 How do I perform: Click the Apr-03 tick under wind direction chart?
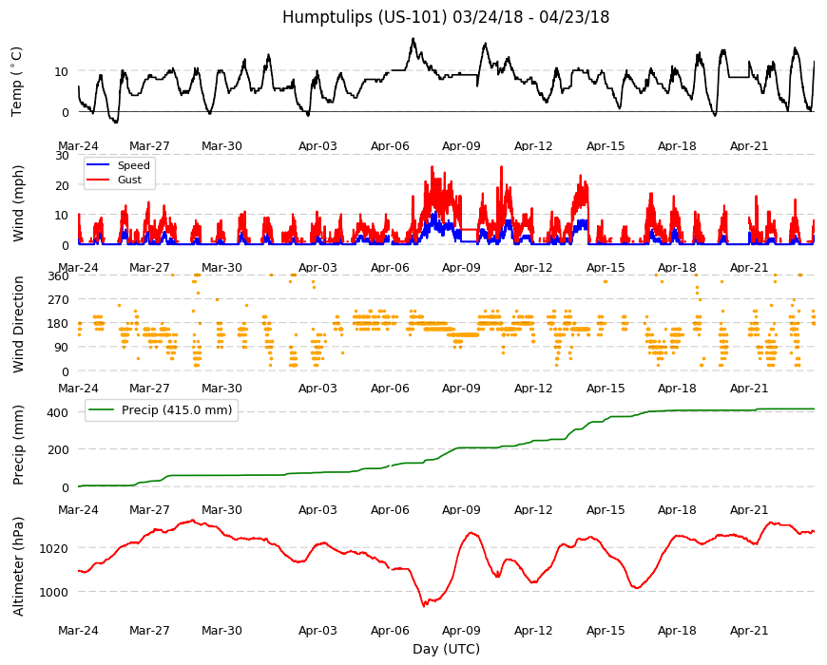317,388
